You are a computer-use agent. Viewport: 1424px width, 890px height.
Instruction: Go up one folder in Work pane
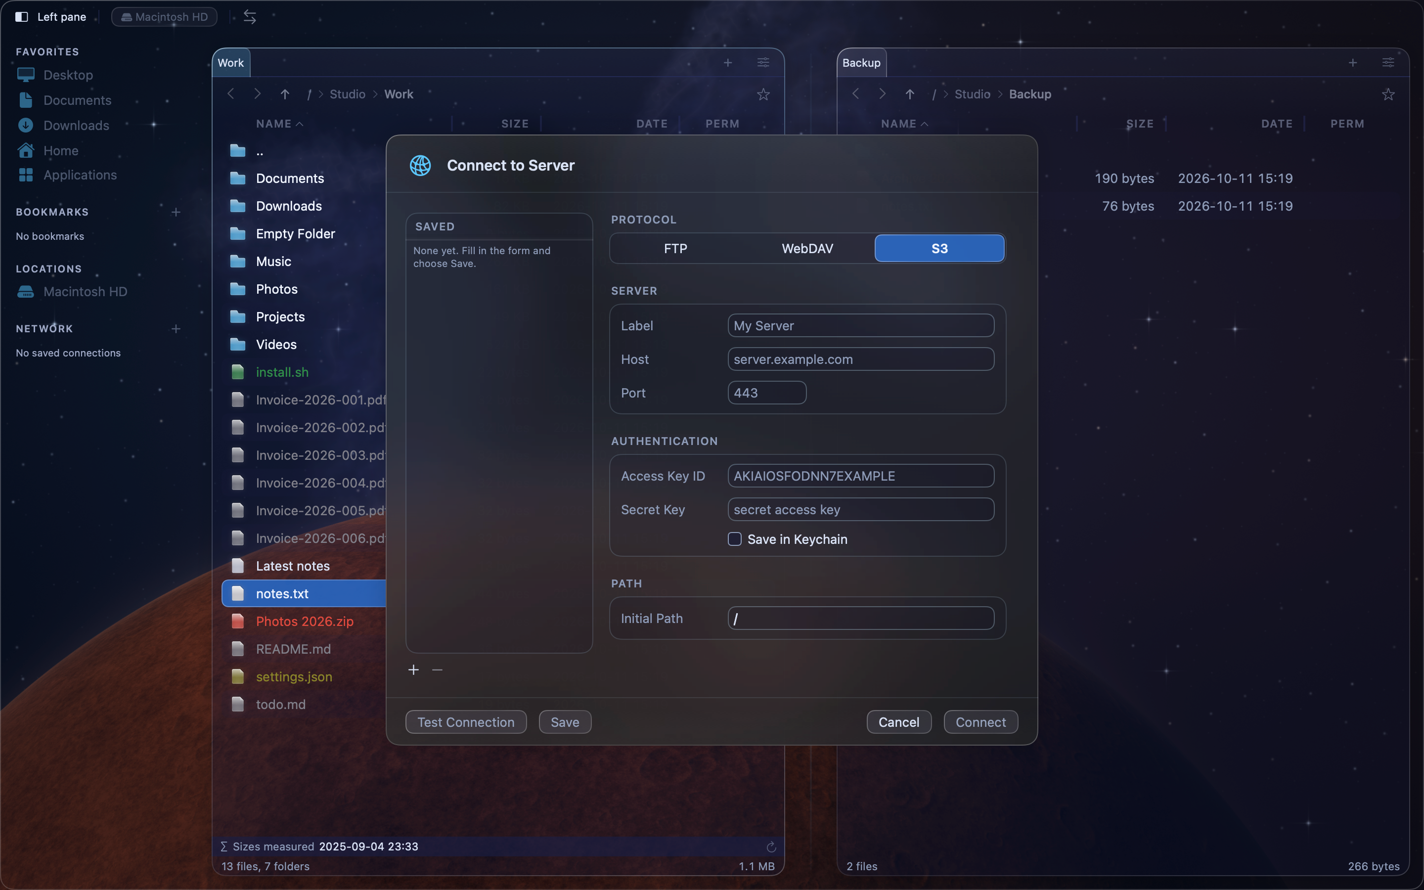(x=285, y=94)
